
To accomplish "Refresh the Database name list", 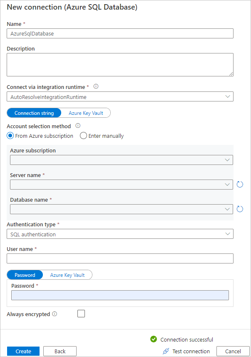I will tap(240, 208).
